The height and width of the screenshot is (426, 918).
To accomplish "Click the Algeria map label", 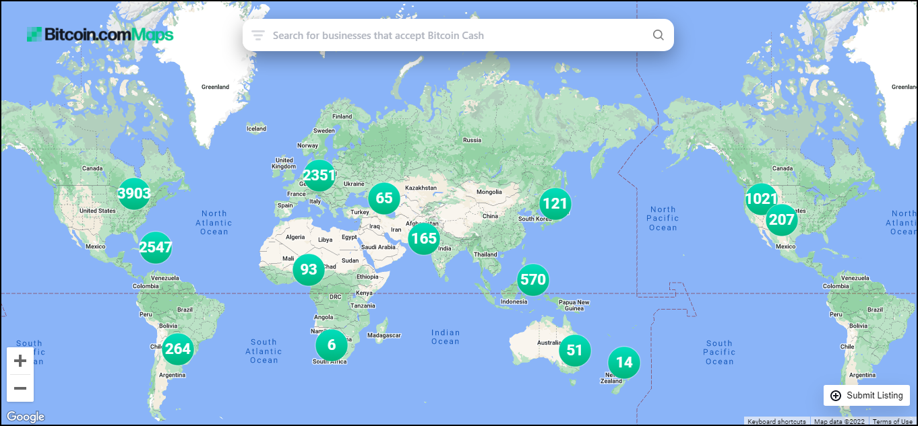I will [295, 238].
